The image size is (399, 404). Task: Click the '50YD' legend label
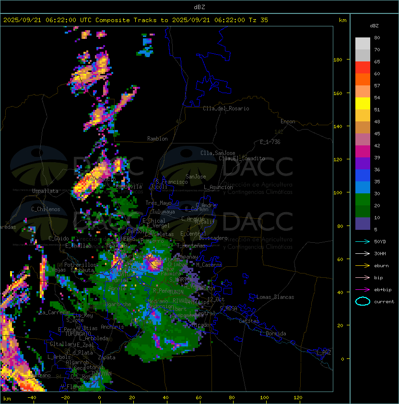380,242
